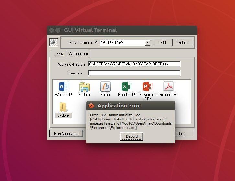Image resolution: width=235 pixels, height=181 pixels.
Task: Toggle the pin button beside Server name
Action: point(53,42)
